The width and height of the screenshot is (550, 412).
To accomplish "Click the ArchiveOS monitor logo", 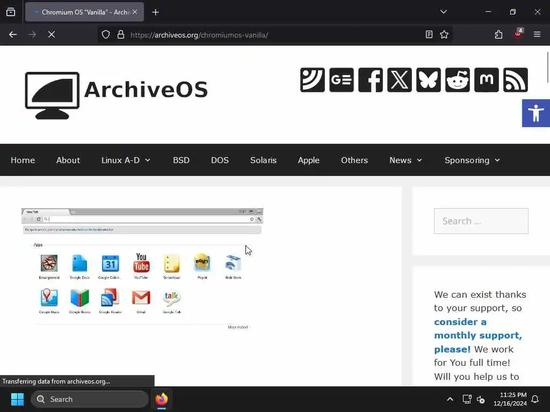I will click(52, 95).
